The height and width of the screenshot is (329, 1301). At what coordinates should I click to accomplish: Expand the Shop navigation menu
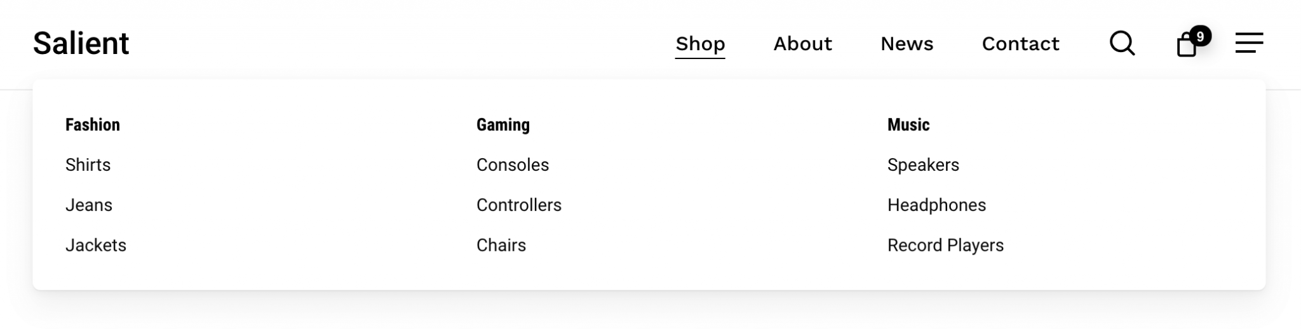tap(700, 43)
